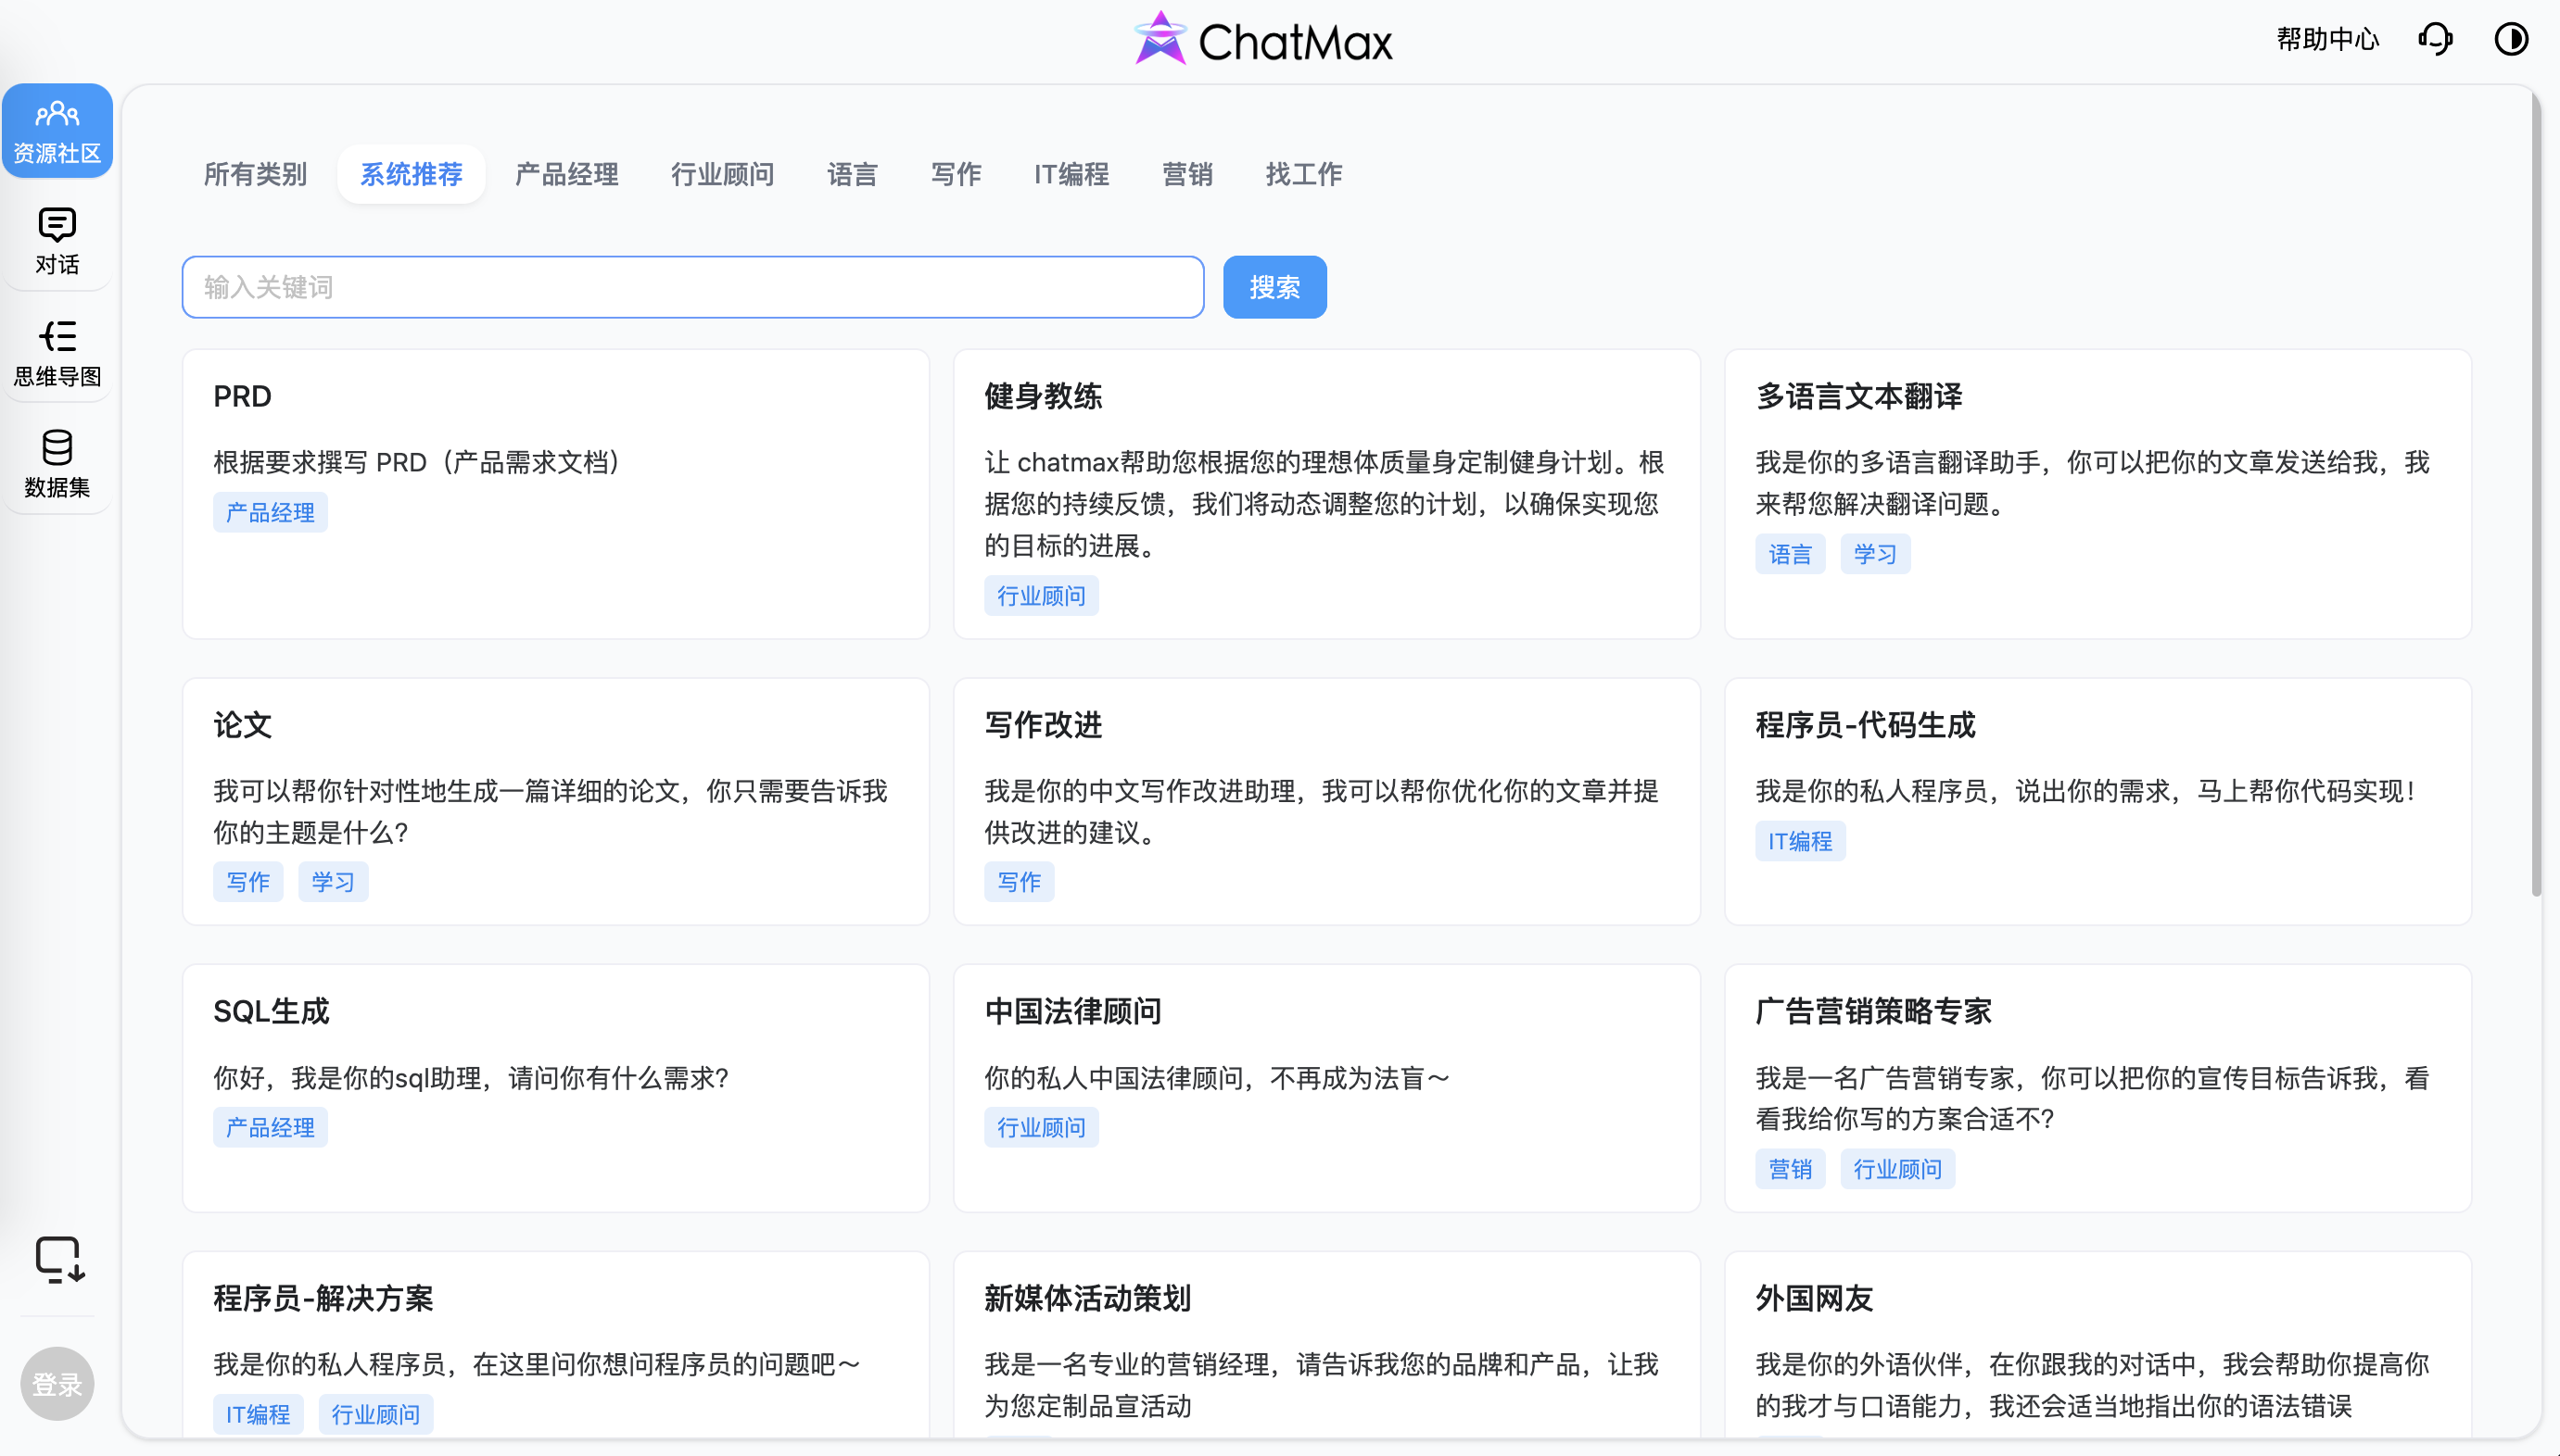Screen dimensions: 2560x1456
Task: Open the 思维导图 mind map section
Action: click(57, 353)
